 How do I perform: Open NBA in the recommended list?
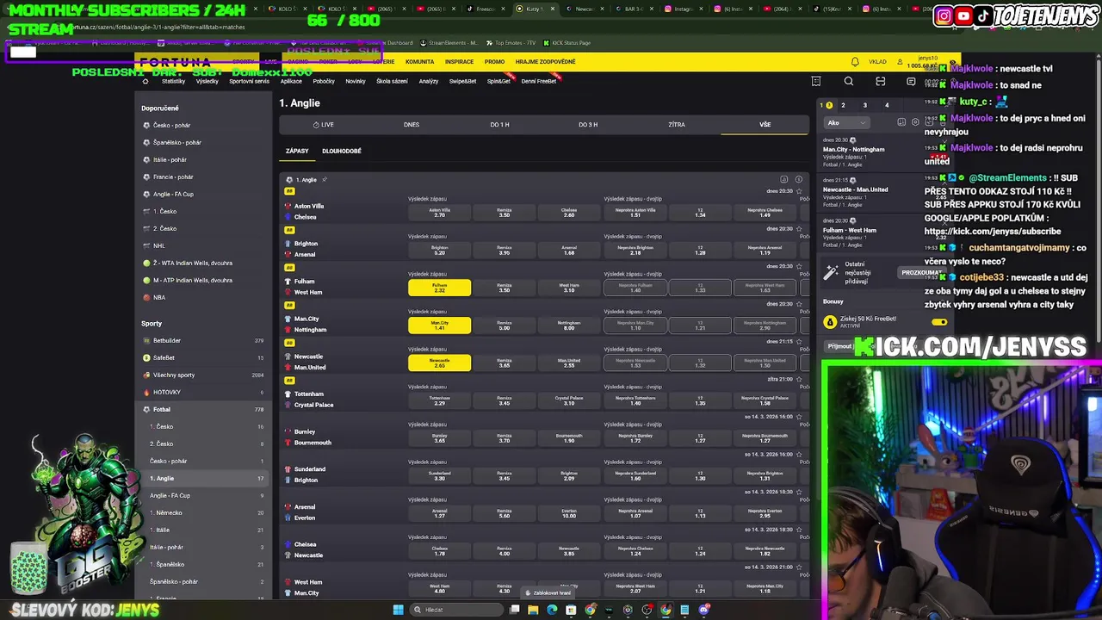coord(159,297)
